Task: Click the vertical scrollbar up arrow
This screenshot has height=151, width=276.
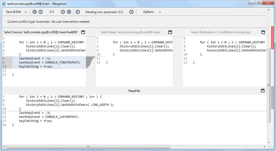Action: (x=269, y=10)
